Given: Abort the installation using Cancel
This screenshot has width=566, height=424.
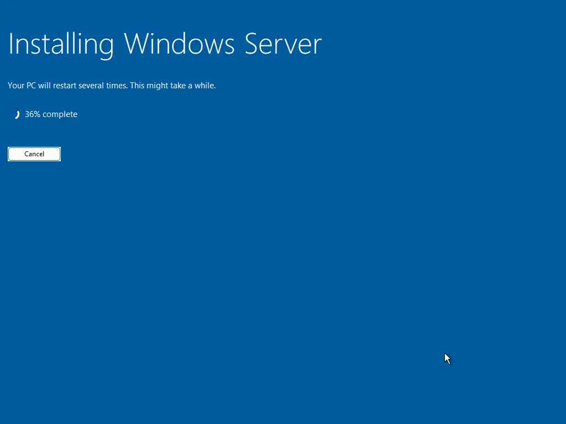Looking at the screenshot, I should pyautogui.click(x=34, y=154).
